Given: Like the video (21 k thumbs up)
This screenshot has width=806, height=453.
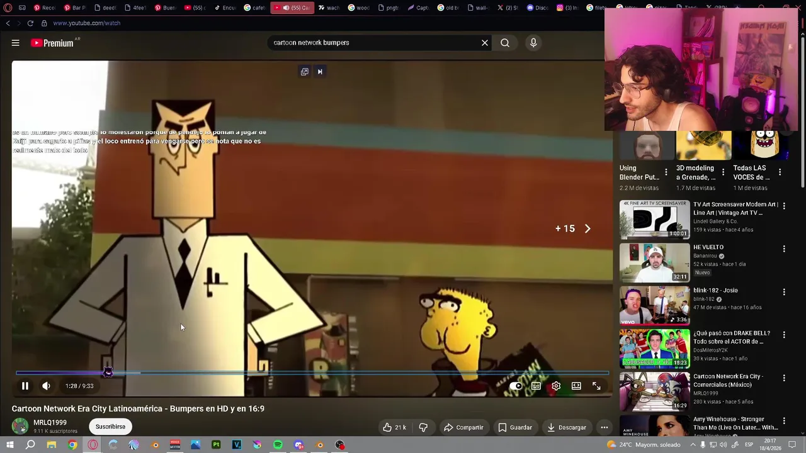Looking at the screenshot, I should point(394,427).
